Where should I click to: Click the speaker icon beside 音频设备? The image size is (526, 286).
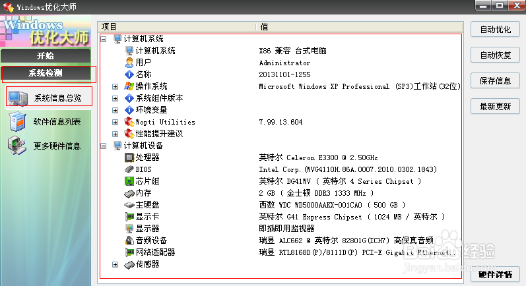[129, 241]
